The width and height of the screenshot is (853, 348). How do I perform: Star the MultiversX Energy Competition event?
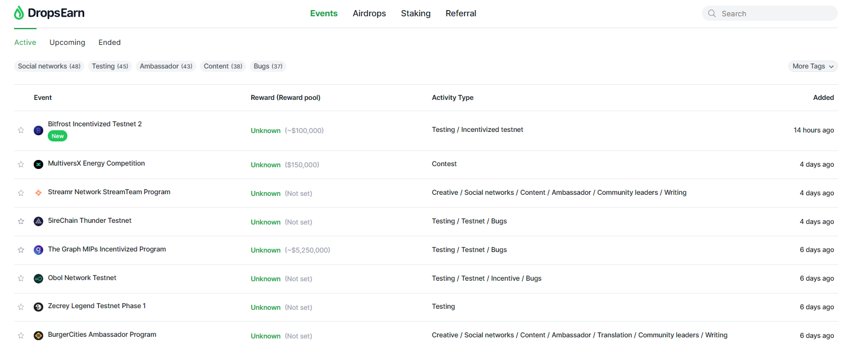pyautogui.click(x=21, y=164)
